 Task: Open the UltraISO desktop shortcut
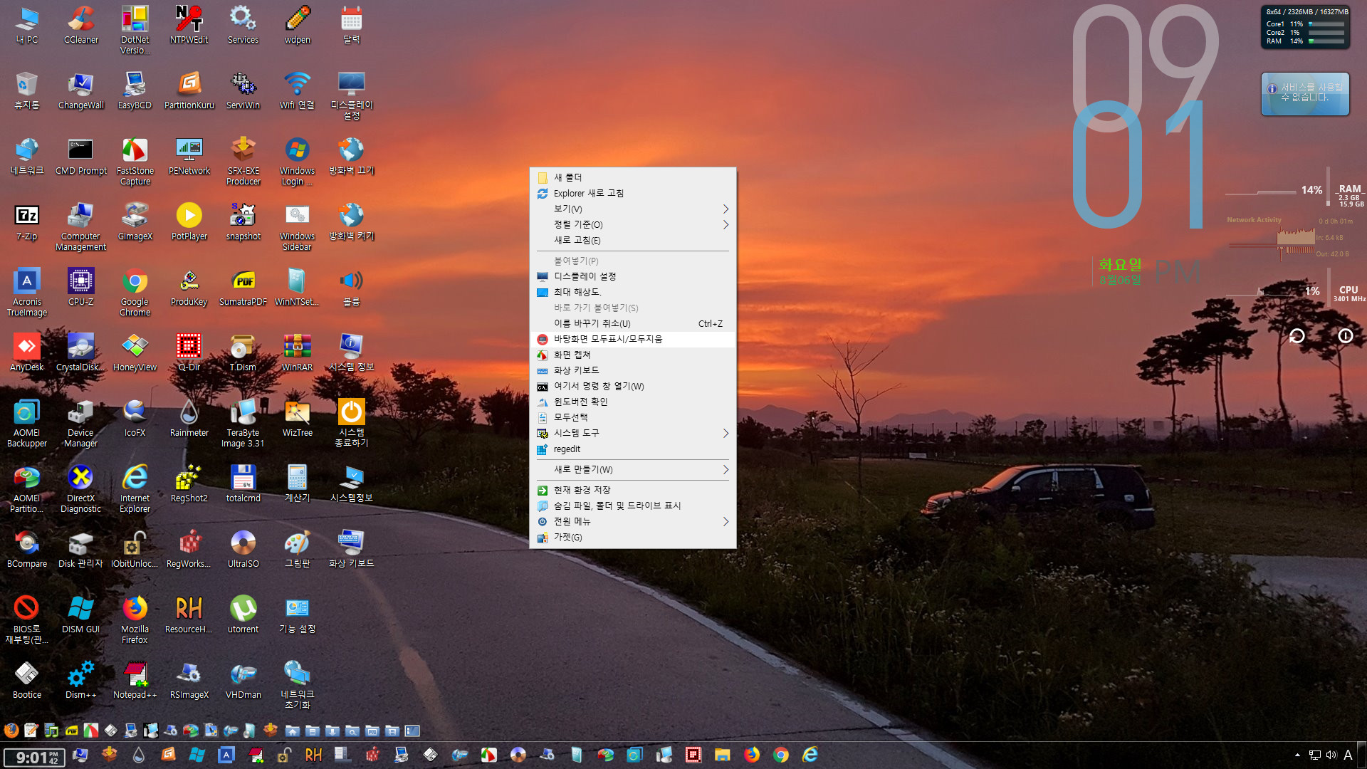[243, 549]
